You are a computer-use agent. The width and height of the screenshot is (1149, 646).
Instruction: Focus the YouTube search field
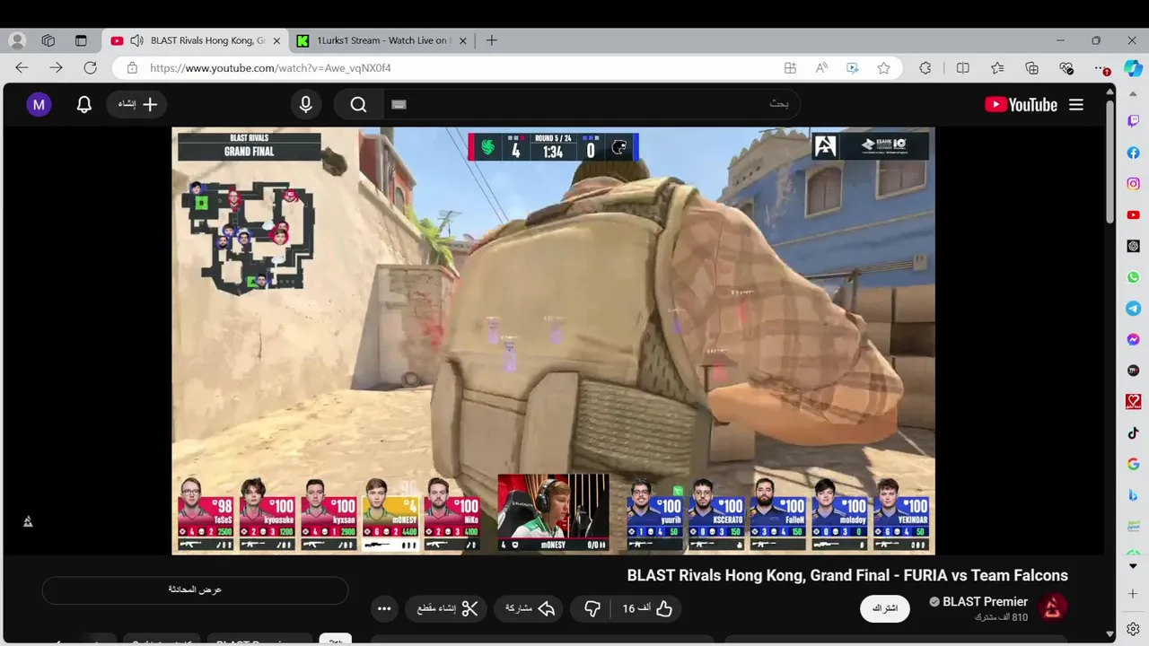[592, 104]
